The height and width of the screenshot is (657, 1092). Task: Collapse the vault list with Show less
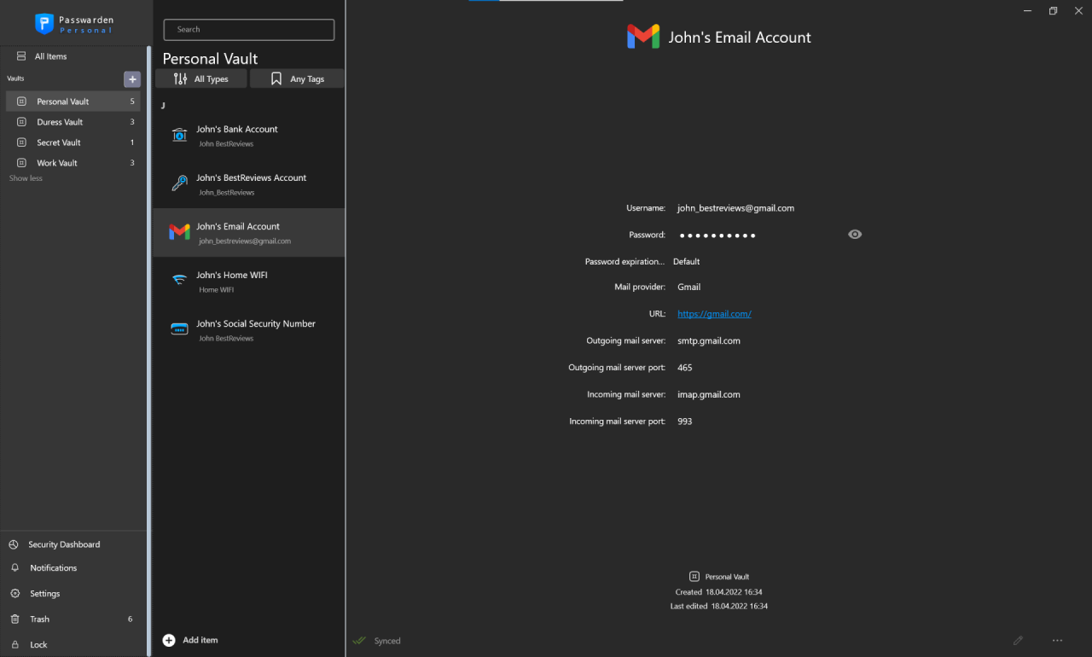[25, 177]
